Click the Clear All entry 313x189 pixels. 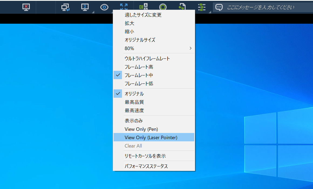[x=154, y=146]
